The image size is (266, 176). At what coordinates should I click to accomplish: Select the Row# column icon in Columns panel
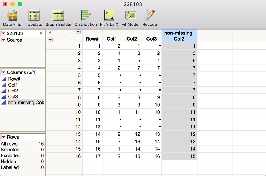click(x=4, y=79)
